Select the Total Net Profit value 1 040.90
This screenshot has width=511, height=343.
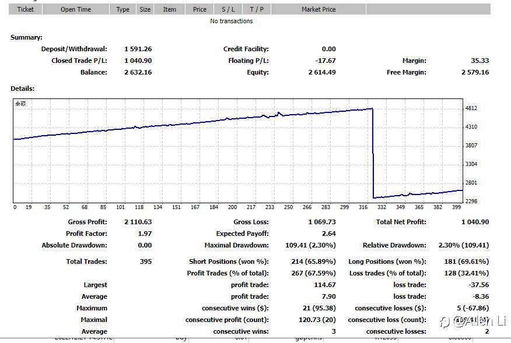pos(475,222)
